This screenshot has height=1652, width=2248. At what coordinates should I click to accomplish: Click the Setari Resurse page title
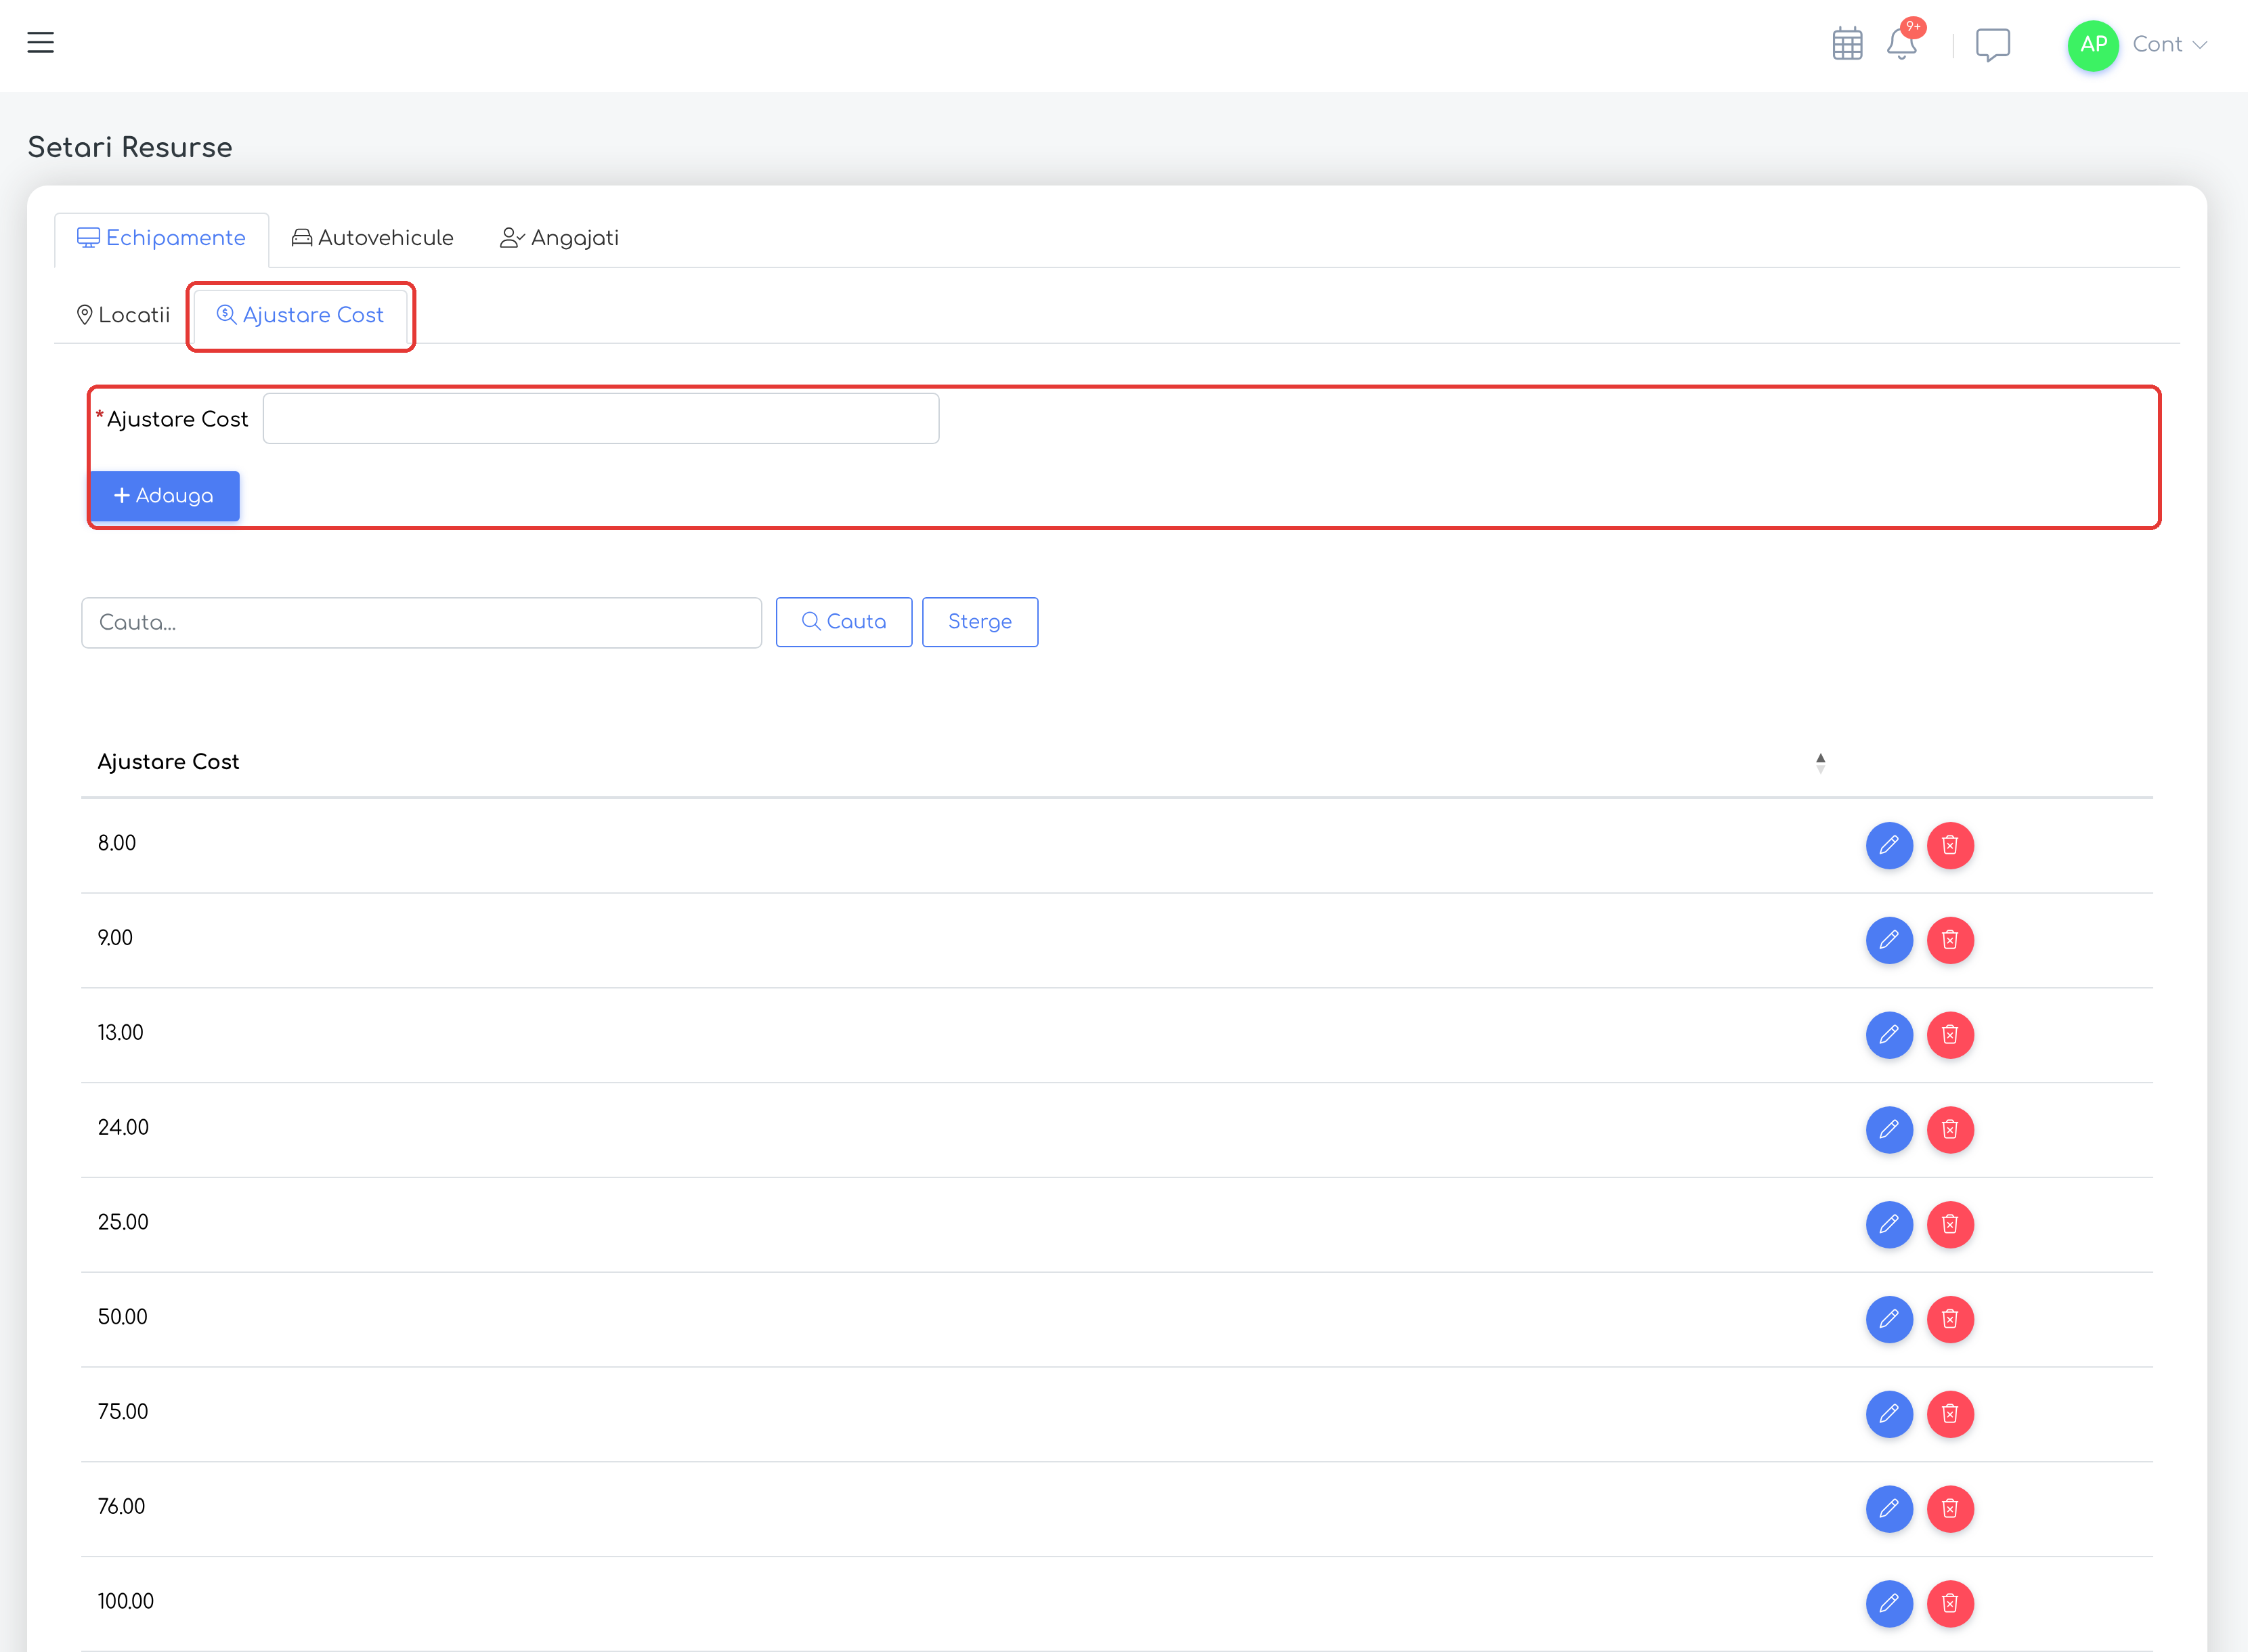[130, 147]
